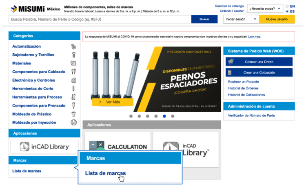Click the Buscar search button

(x=204, y=19)
